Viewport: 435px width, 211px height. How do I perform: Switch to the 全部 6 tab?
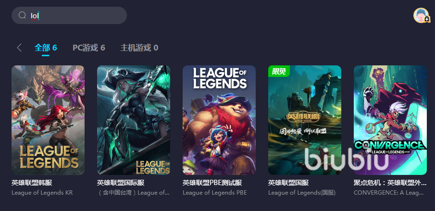(46, 48)
